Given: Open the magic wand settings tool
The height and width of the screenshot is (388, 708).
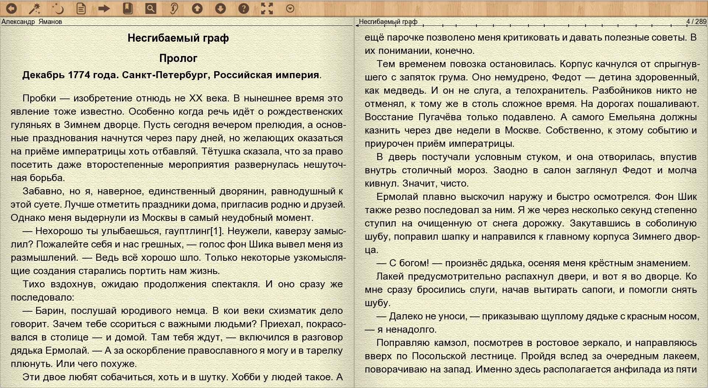Looking at the screenshot, I should coord(35,8).
